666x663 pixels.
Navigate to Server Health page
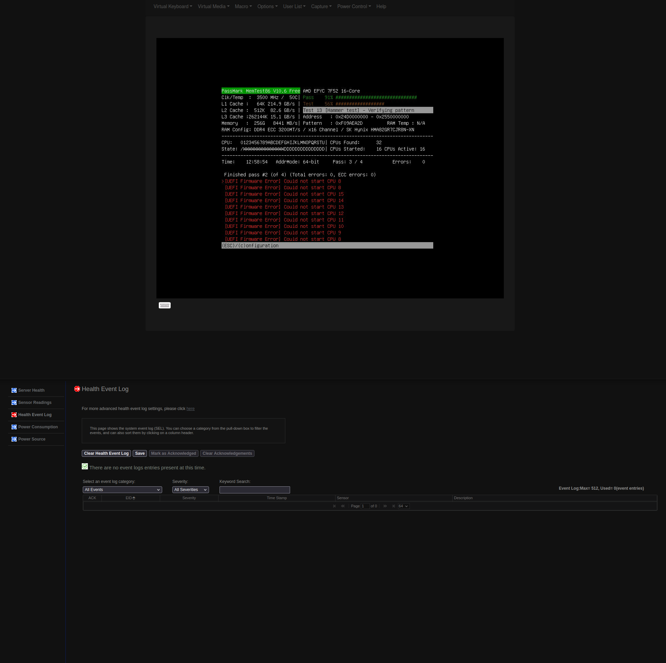(31, 390)
